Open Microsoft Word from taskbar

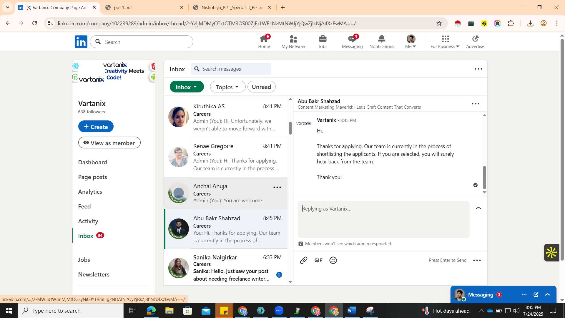click(x=352, y=311)
